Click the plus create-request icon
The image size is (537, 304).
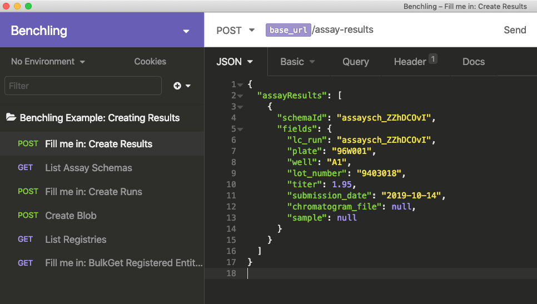tap(177, 86)
